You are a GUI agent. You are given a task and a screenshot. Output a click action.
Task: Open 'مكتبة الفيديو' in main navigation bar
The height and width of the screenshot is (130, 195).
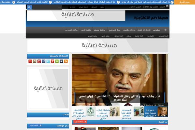click(x=71, y=30)
